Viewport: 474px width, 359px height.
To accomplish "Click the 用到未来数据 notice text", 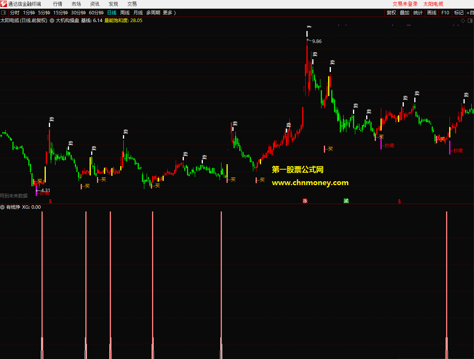I will 14,196.
